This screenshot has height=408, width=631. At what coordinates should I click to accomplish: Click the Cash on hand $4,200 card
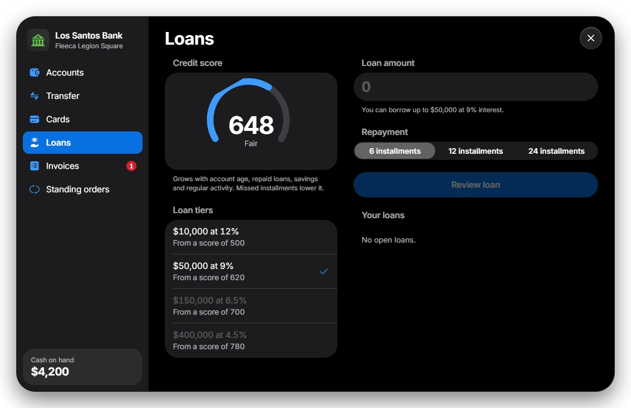pos(83,367)
